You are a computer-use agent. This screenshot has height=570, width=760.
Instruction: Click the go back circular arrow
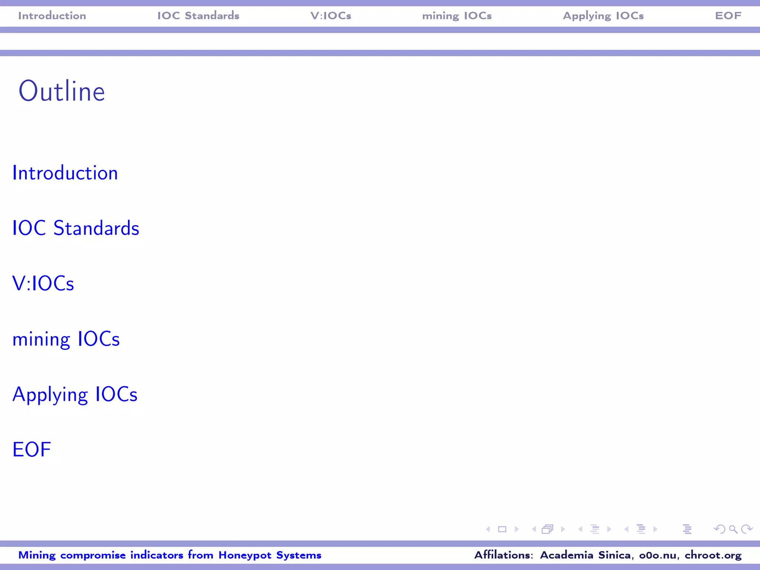click(x=719, y=529)
